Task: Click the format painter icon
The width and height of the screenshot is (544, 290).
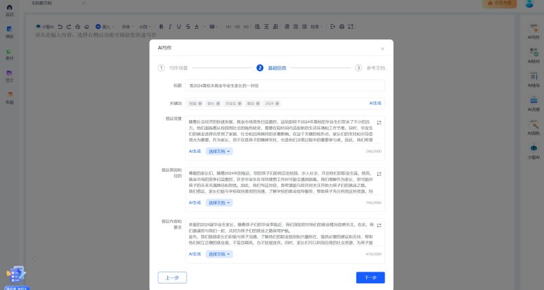Action: coord(77,27)
